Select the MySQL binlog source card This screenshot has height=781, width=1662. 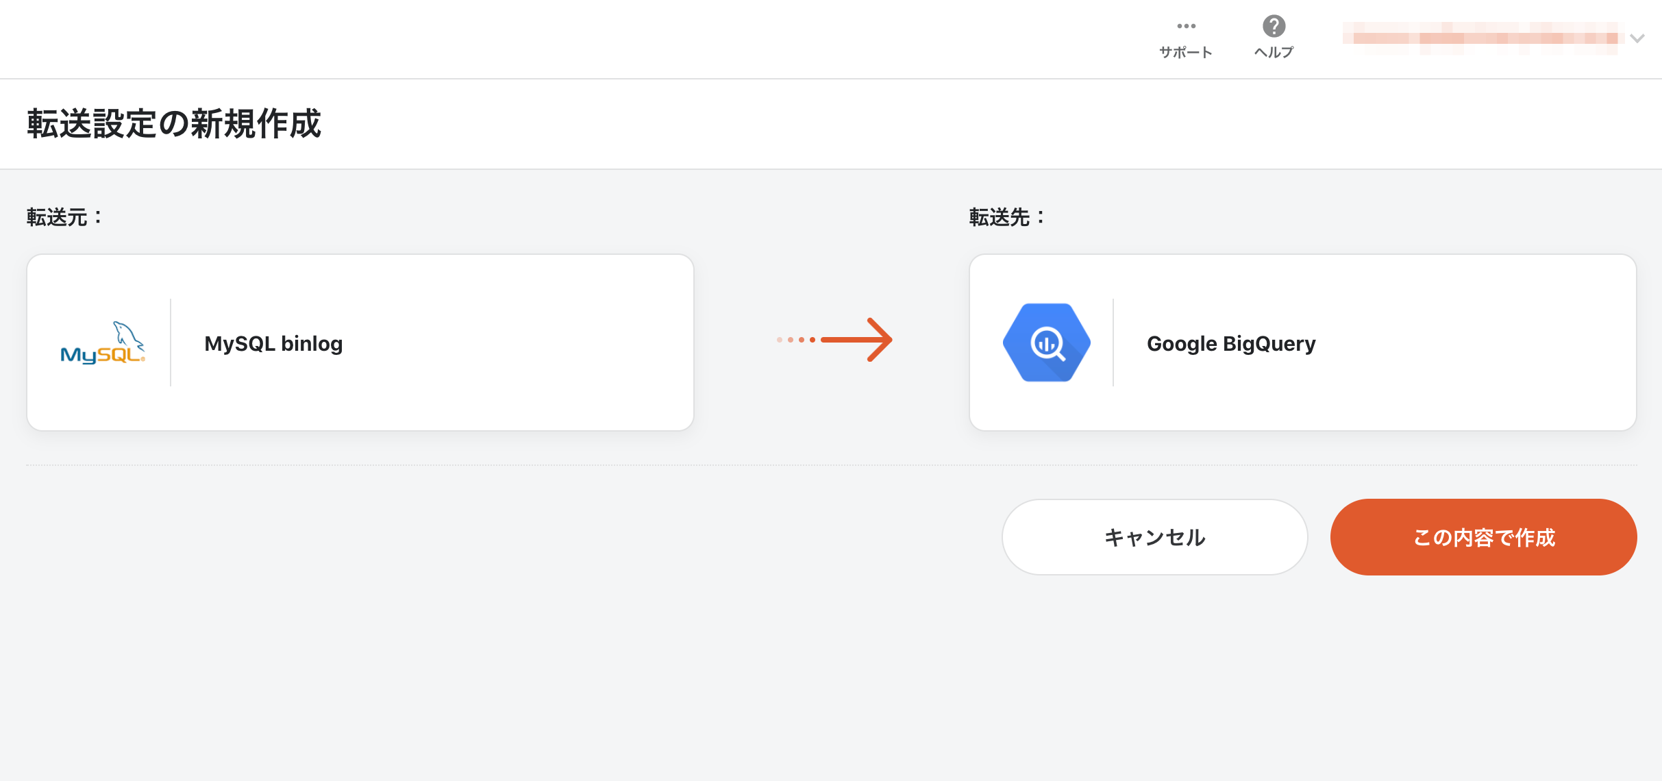point(360,343)
